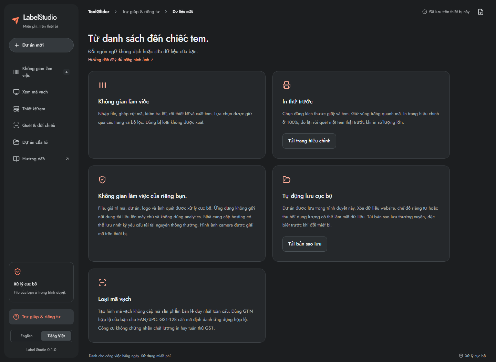Click the Tải trang hiệu chỉnh button
The image size is (496, 362).
(309, 141)
